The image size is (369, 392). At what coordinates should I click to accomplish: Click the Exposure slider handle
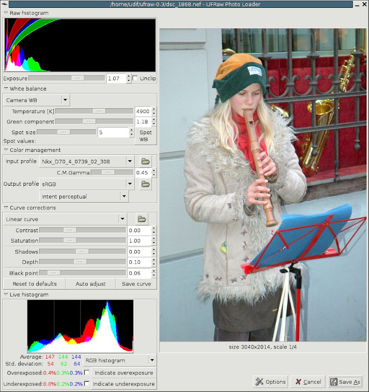(x=78, y=78)
